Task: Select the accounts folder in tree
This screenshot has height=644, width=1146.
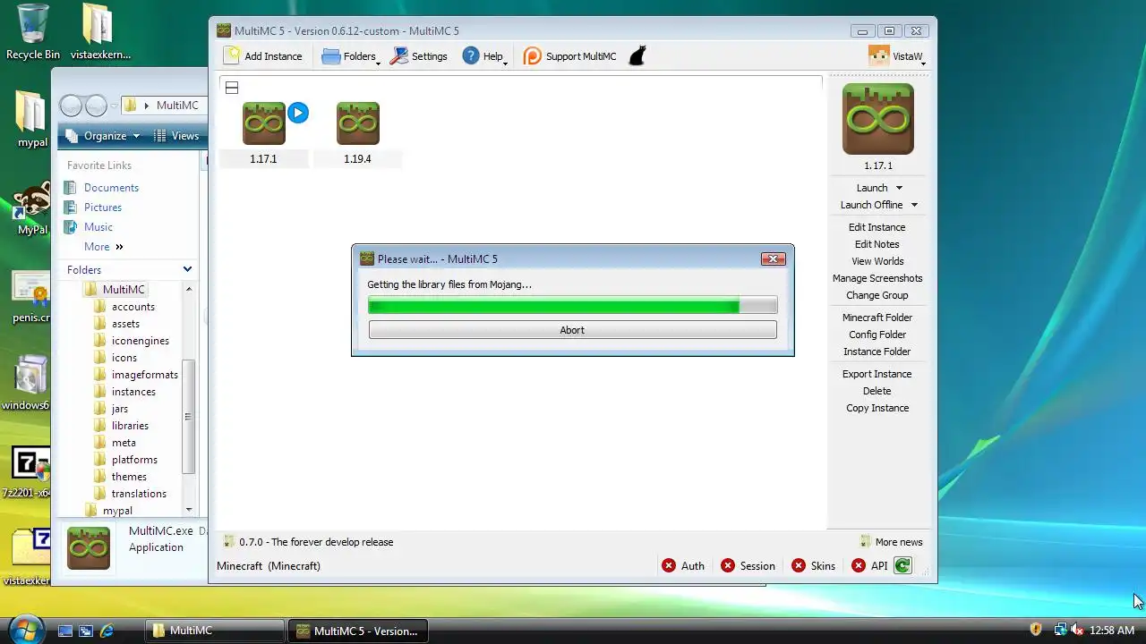Action: tap(124, 307)
